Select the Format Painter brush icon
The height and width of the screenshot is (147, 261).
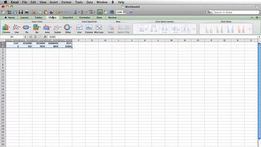pos(52,12)
